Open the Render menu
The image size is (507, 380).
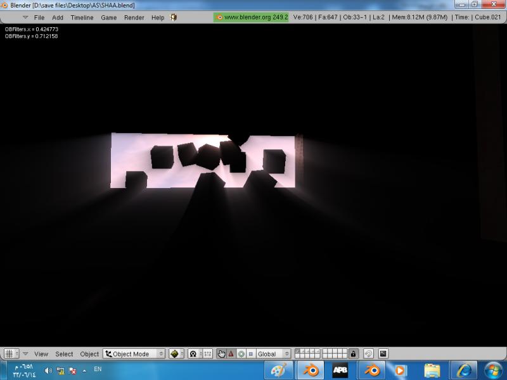[x=134, y=18]
